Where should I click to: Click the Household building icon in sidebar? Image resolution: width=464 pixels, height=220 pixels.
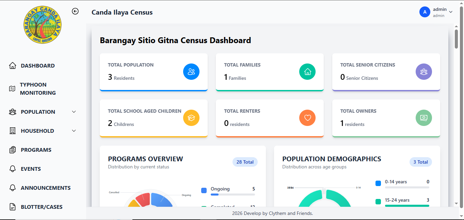pyautogui.click(x=12, y=131)
